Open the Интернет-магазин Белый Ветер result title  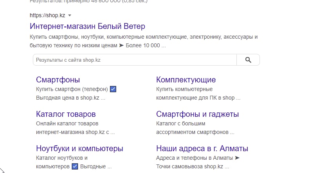click(x=87, y=26)
